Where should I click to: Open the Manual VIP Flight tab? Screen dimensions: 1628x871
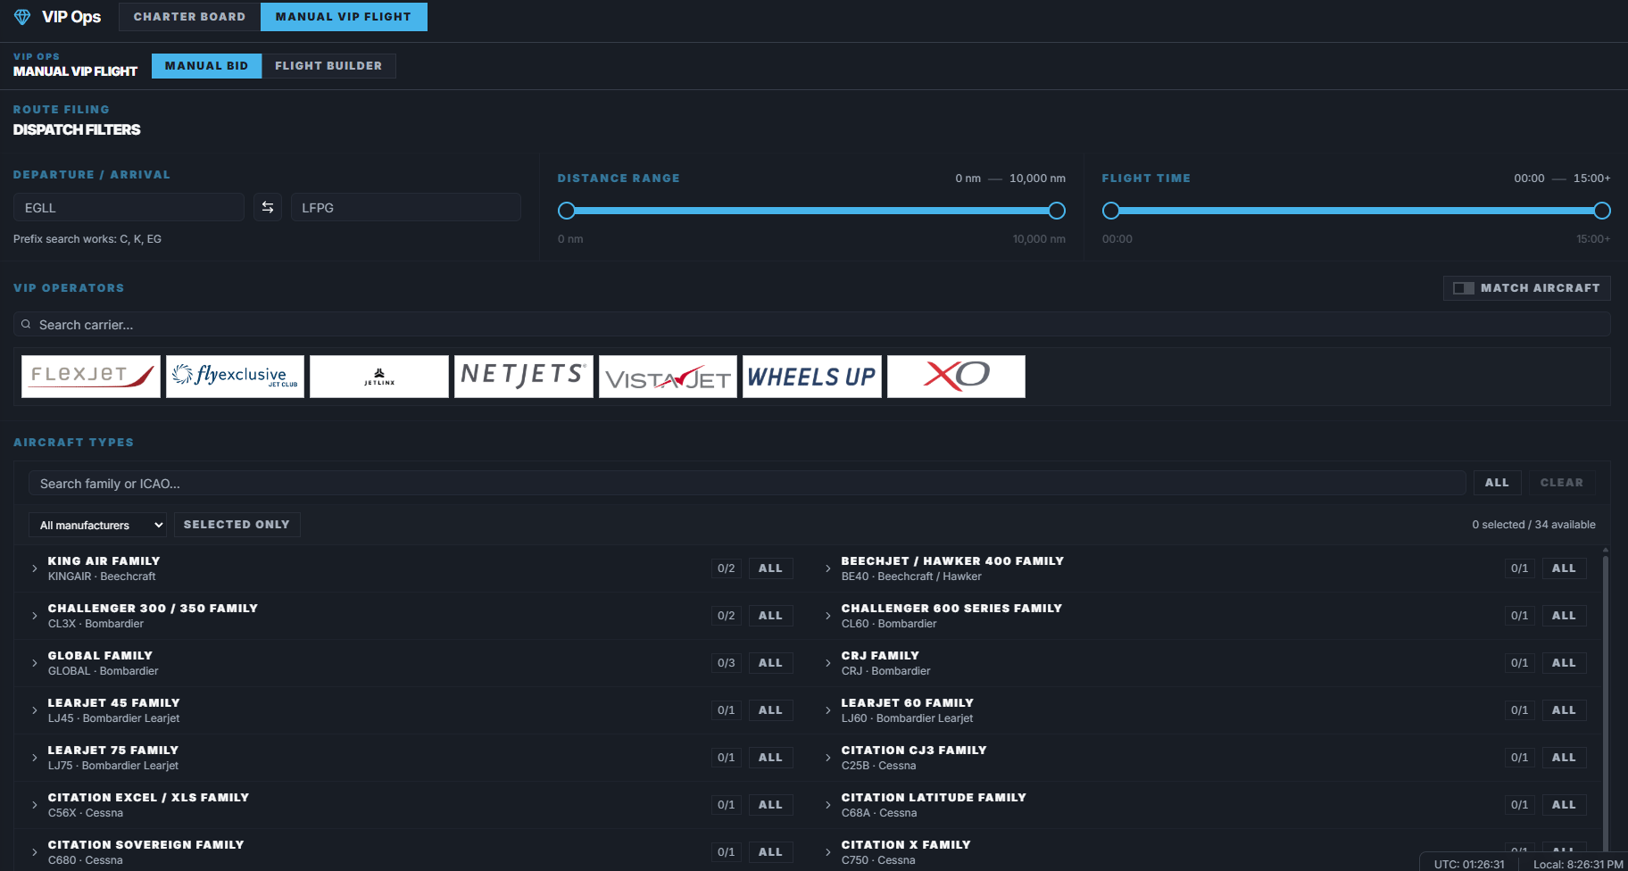pyautogui.click(x=344, y=17)
